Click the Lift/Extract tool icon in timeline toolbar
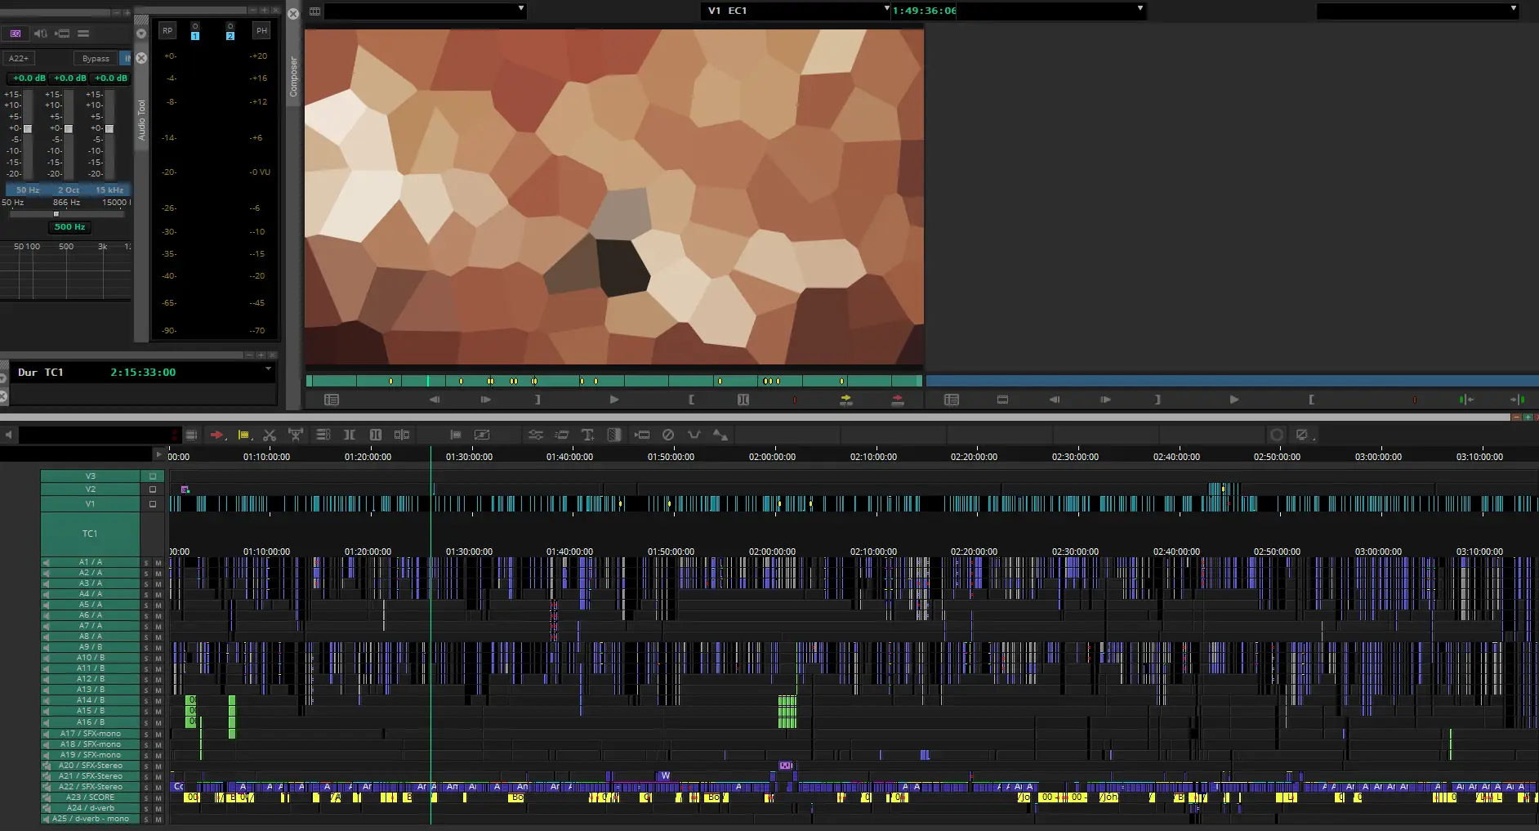This screenshot has height=831, width=1539. tap(296, 435)
